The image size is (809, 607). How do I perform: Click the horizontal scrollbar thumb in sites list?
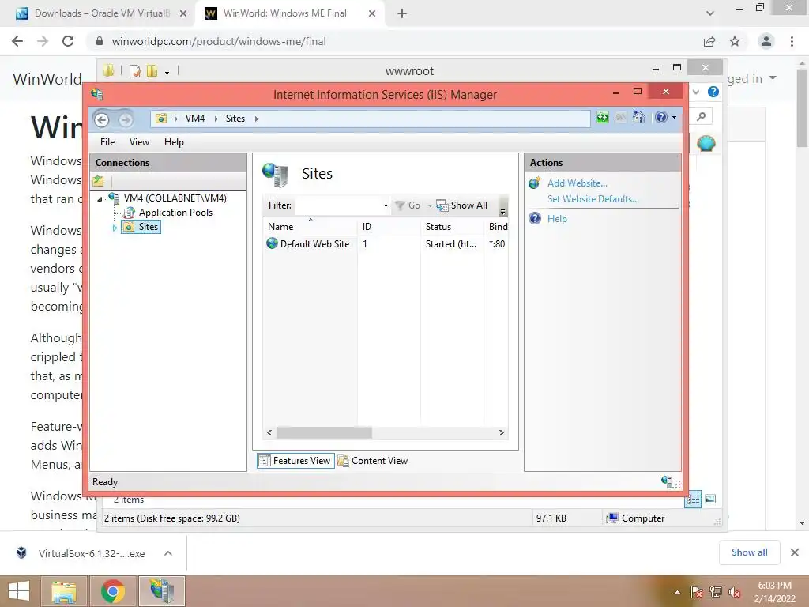324,432
